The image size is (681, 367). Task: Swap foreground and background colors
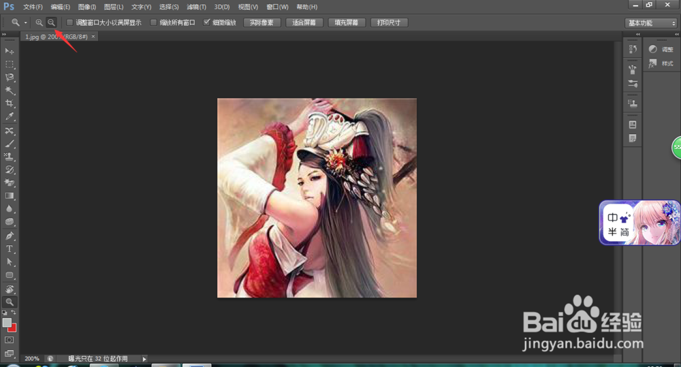pos(14,313)
